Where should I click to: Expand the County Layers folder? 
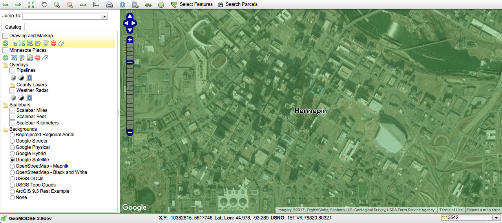pyautogui.click(x=13, y=85)
